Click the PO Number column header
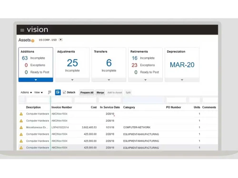This screenshot has width=238, height=178. pos(173,107)
